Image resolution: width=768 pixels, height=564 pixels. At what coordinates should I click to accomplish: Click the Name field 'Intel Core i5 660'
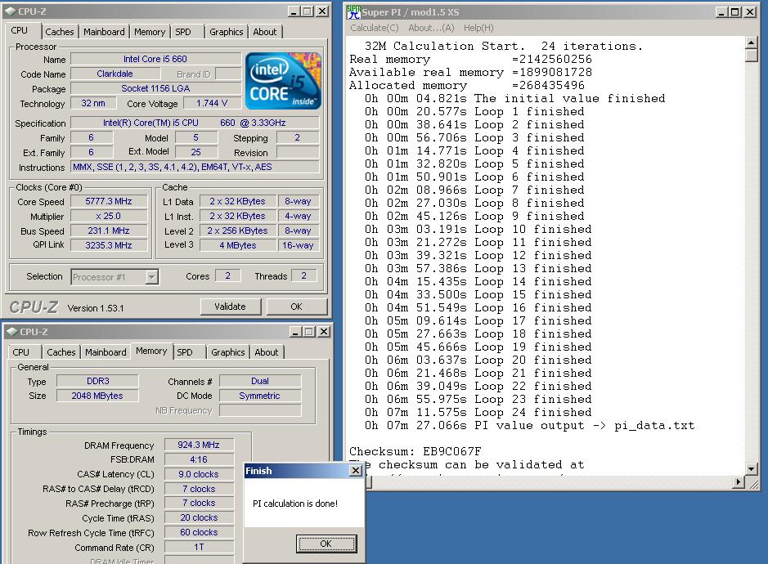point(155,59)
